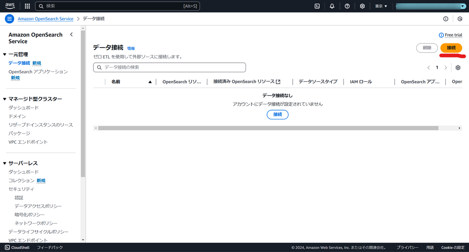Screen dimensions: 469x252
Task: Open セキュリティ in the sidebar
Action: [21, 189]
